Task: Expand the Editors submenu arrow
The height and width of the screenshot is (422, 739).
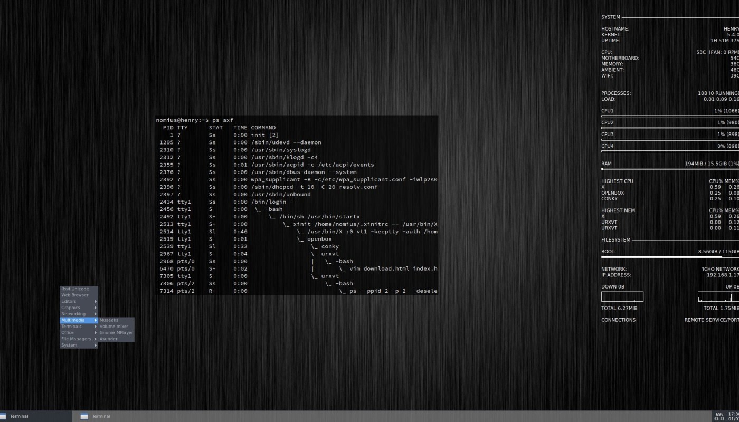Action: (x=96, y=301)
